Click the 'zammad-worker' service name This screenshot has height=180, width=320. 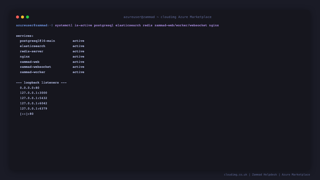pyautogui.click(x=32, y=72)
